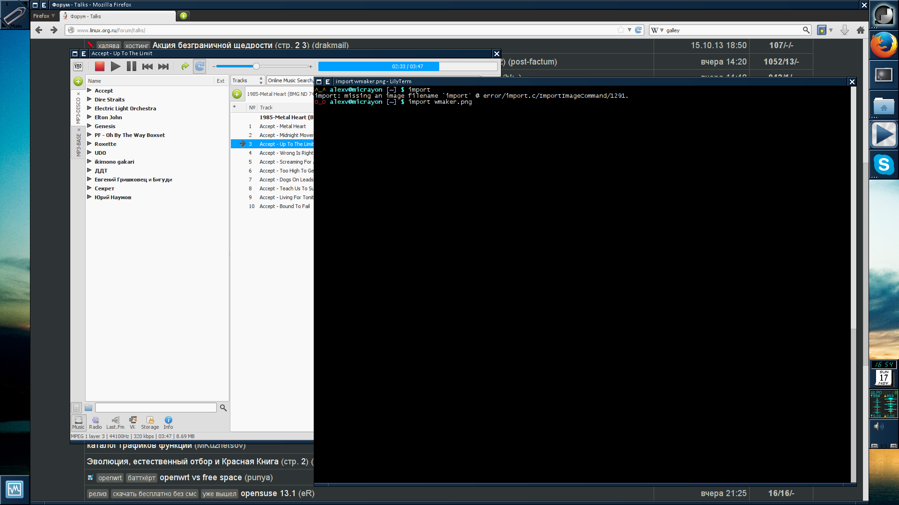Click the Firefox home icon

click(861, 30)
